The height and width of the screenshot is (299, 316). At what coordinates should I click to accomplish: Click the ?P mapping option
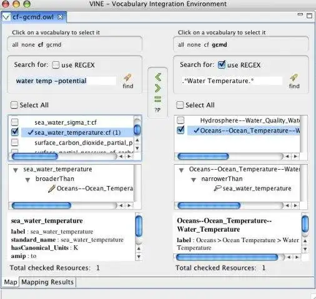point(157,110)
